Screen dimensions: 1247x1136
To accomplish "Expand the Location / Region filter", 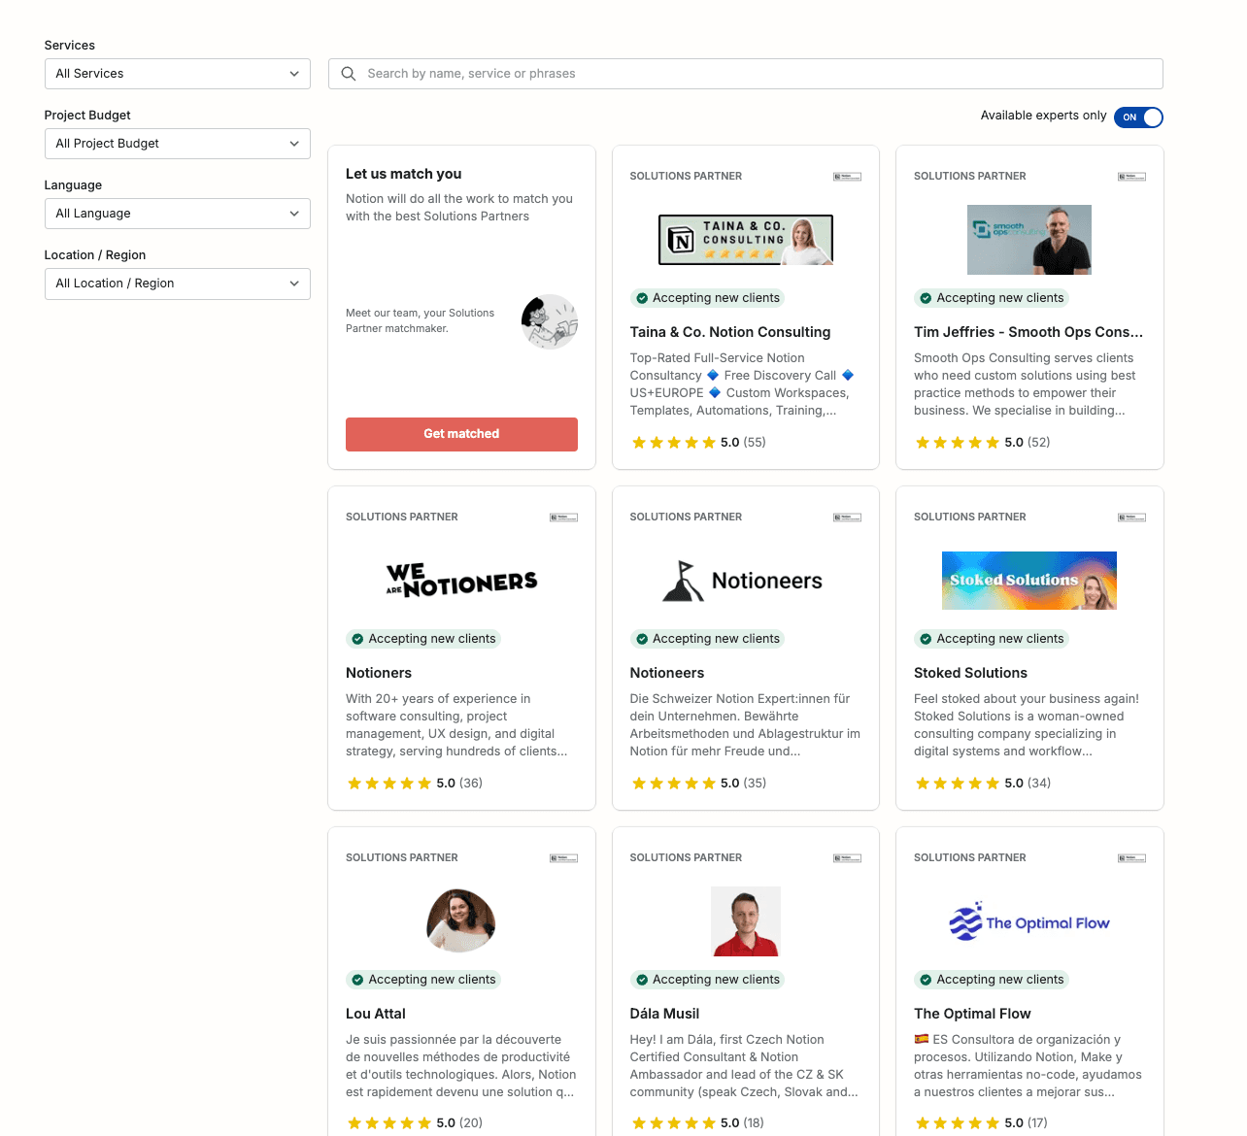I will click(177, 284).
